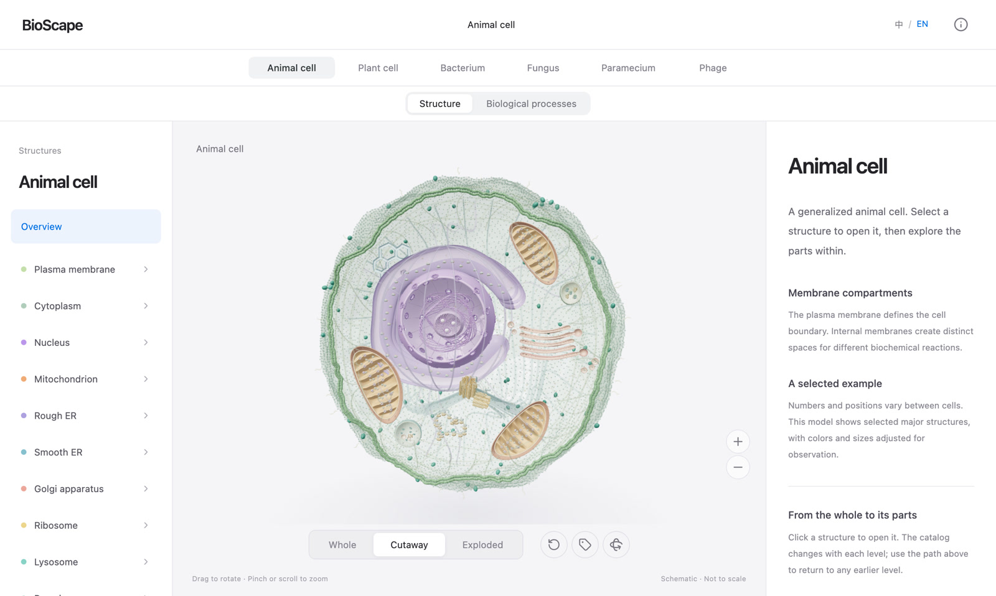This screenshot has height=596, width=996.
Task: Expand the Mitochondrion chevron
Action: (146, 379)
